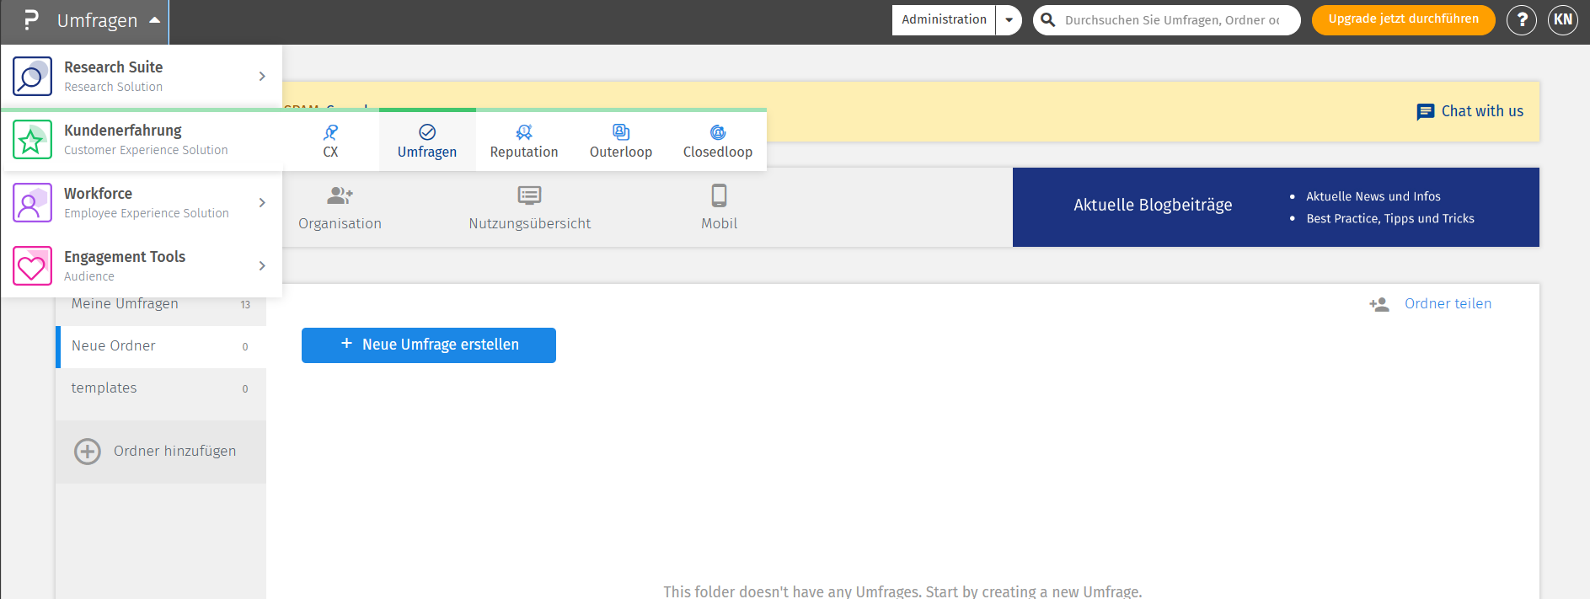
Task: Open Best Practice, Tipps und Tricks link
Action: [x=1390, y=218]
